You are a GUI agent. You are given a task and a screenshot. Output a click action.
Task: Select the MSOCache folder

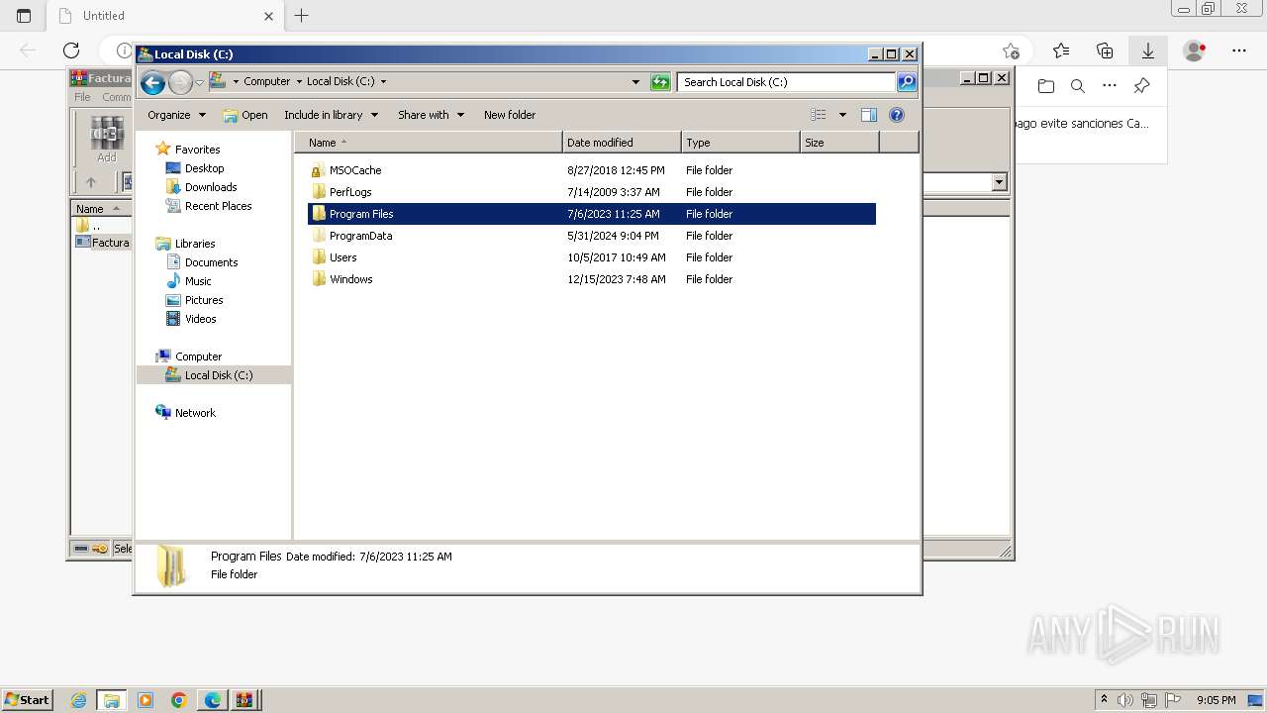(x=592, y=170)
